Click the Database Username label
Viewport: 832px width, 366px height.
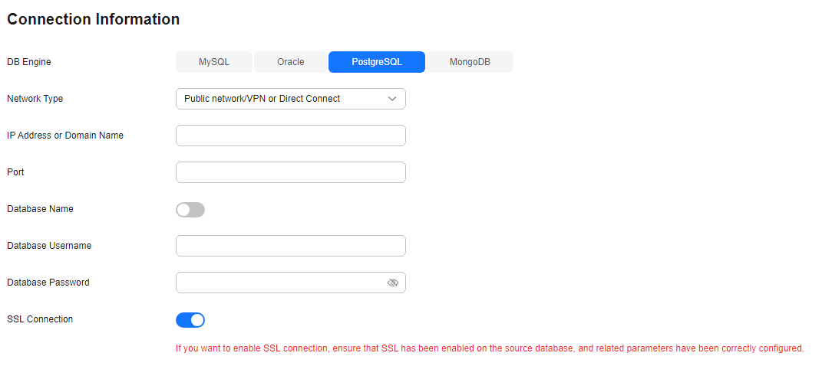(x=49, y=246)
